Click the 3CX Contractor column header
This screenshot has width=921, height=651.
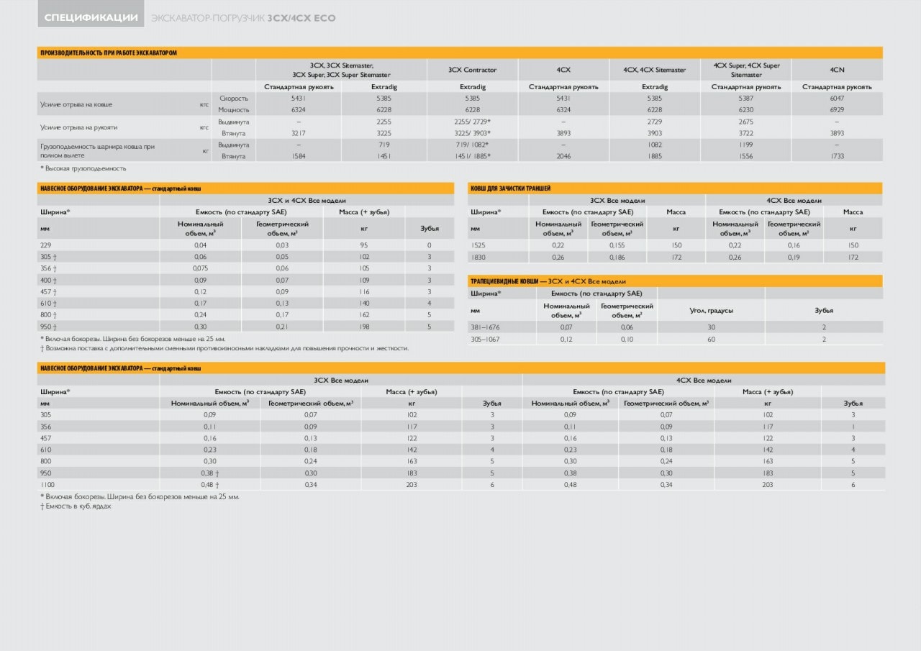(x=472, y=70)
